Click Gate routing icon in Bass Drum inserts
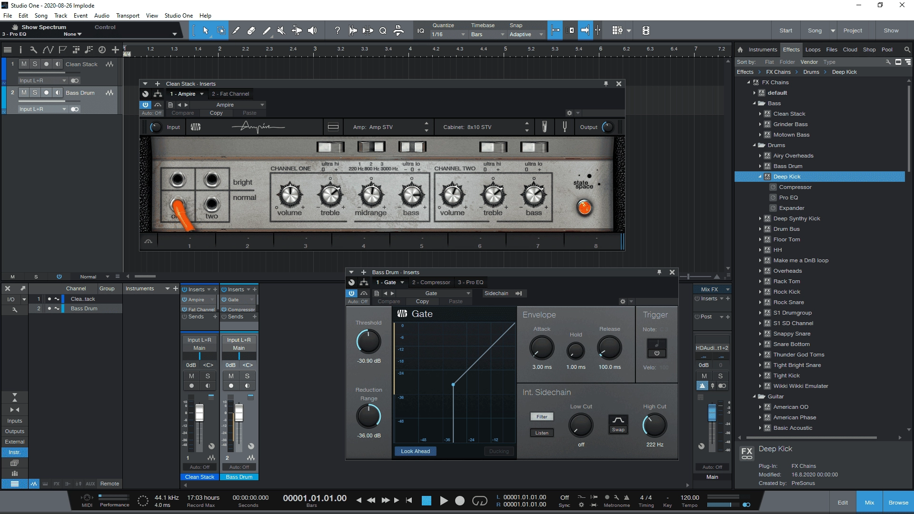This screenshot has width=914, height=514. click(x=364, y=282)
